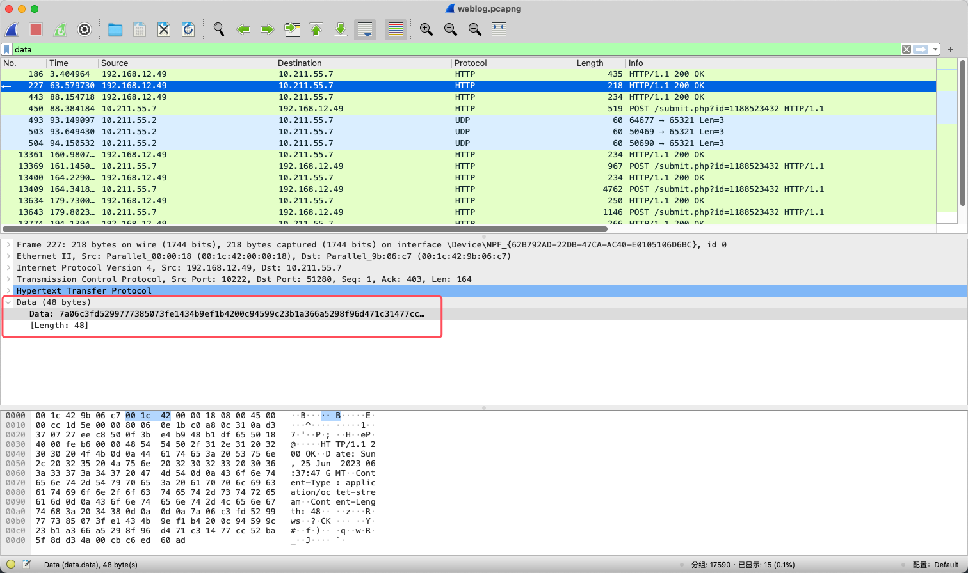This screenshot has width=968, height=573.
Task: Reload the capture file icon
Action: click(x=188, y=29)
